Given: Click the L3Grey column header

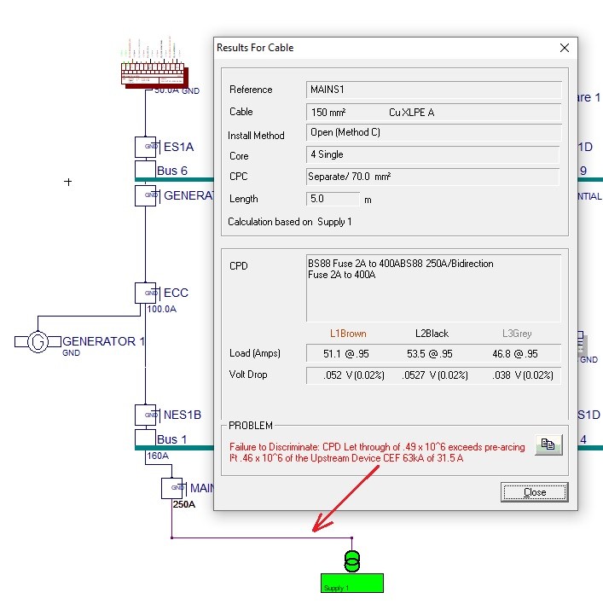Looking at the screenshot, I should 517,334.
